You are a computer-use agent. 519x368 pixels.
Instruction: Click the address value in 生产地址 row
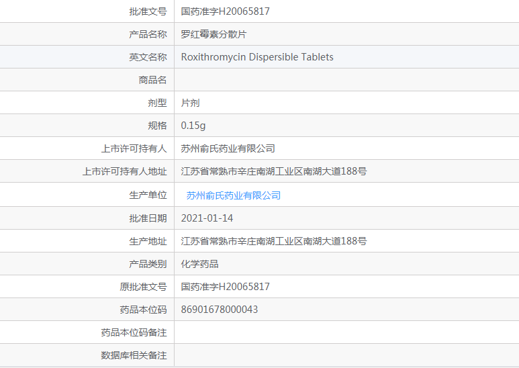[274, 241]
